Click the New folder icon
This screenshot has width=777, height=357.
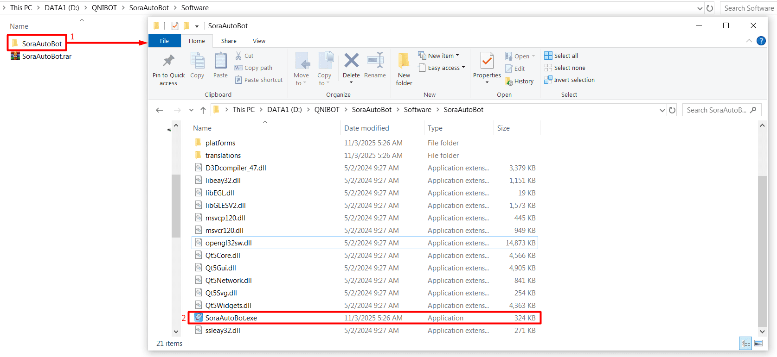click(404, 61)
